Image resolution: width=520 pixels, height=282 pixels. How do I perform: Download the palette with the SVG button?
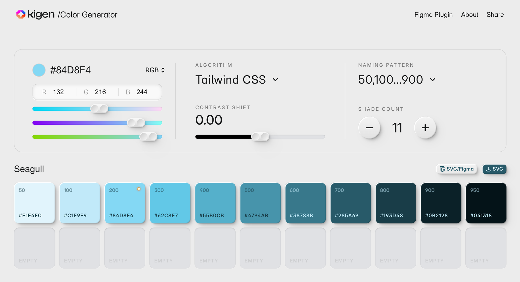coord(494,169)
